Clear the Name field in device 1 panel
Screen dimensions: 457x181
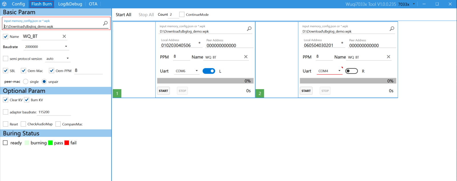click(246, 57)
